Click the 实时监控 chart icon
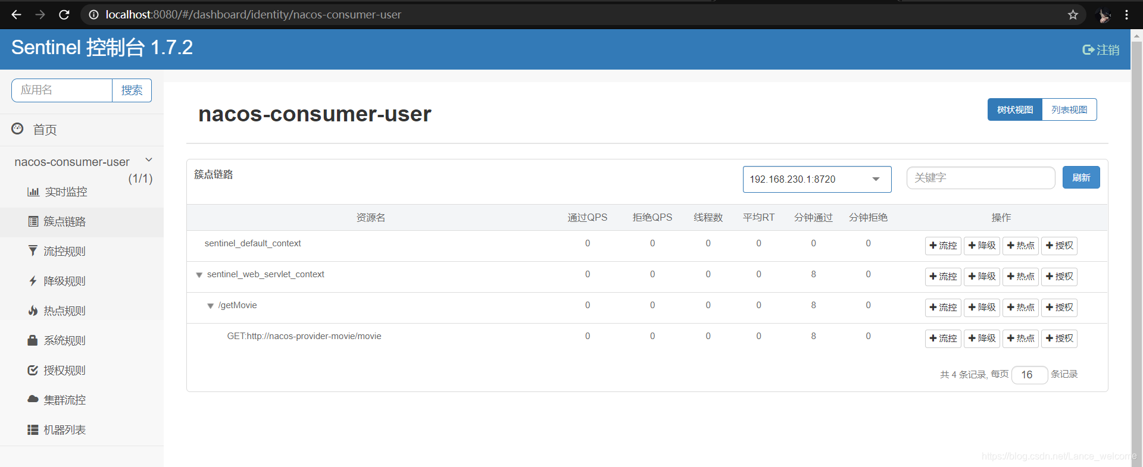This screenshot has width=1143, height=467. point(33,192)
